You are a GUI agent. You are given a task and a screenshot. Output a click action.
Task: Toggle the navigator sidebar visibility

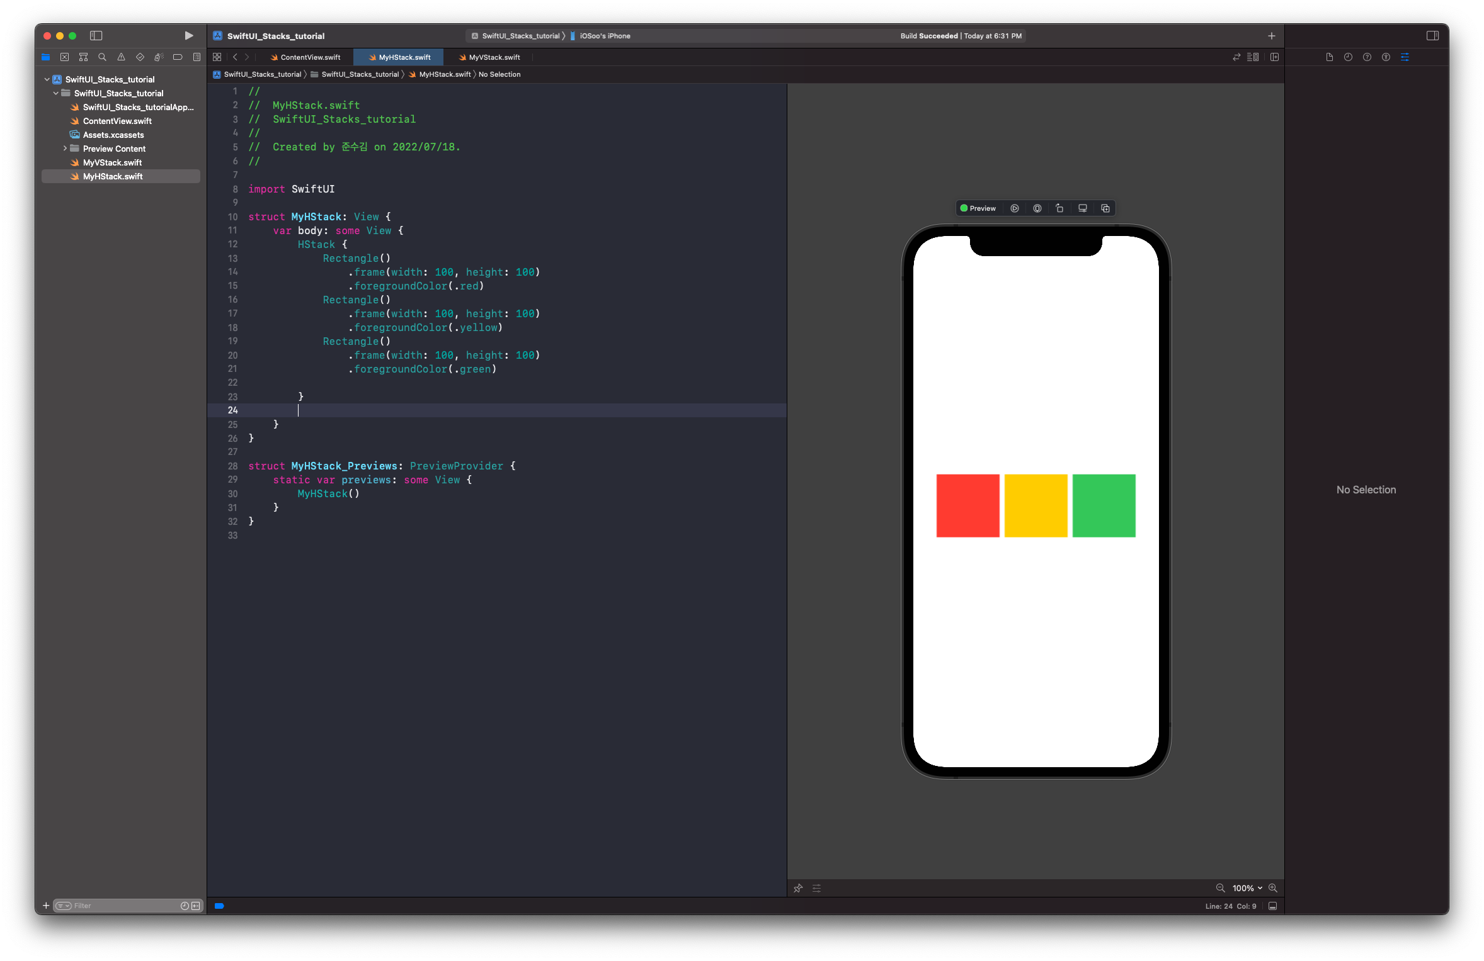[x=96, y=36]
